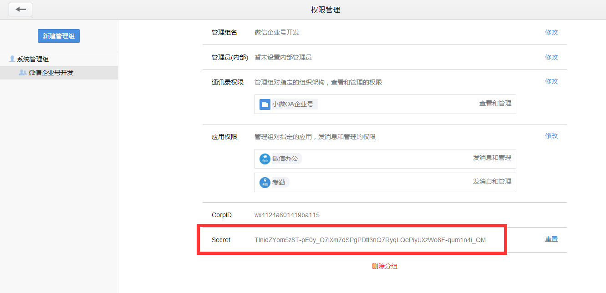606x293 pixels.
Task: Edit the 管理组名 via 修改
Action: pyautogui.click(x=551, y=32)
